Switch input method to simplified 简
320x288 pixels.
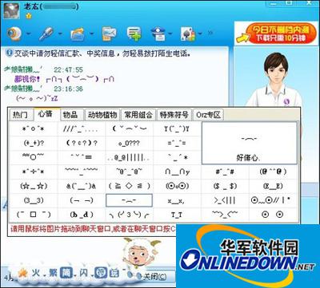(x=66, y=273)
